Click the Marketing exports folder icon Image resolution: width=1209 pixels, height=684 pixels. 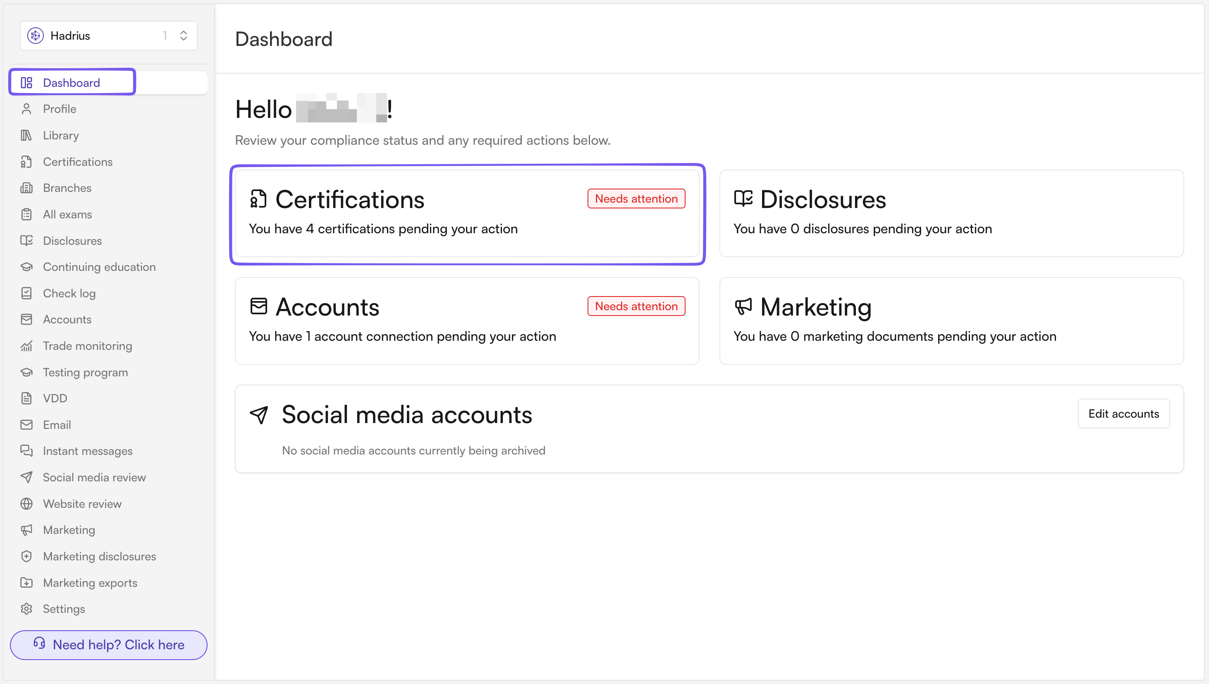point(26,583)
